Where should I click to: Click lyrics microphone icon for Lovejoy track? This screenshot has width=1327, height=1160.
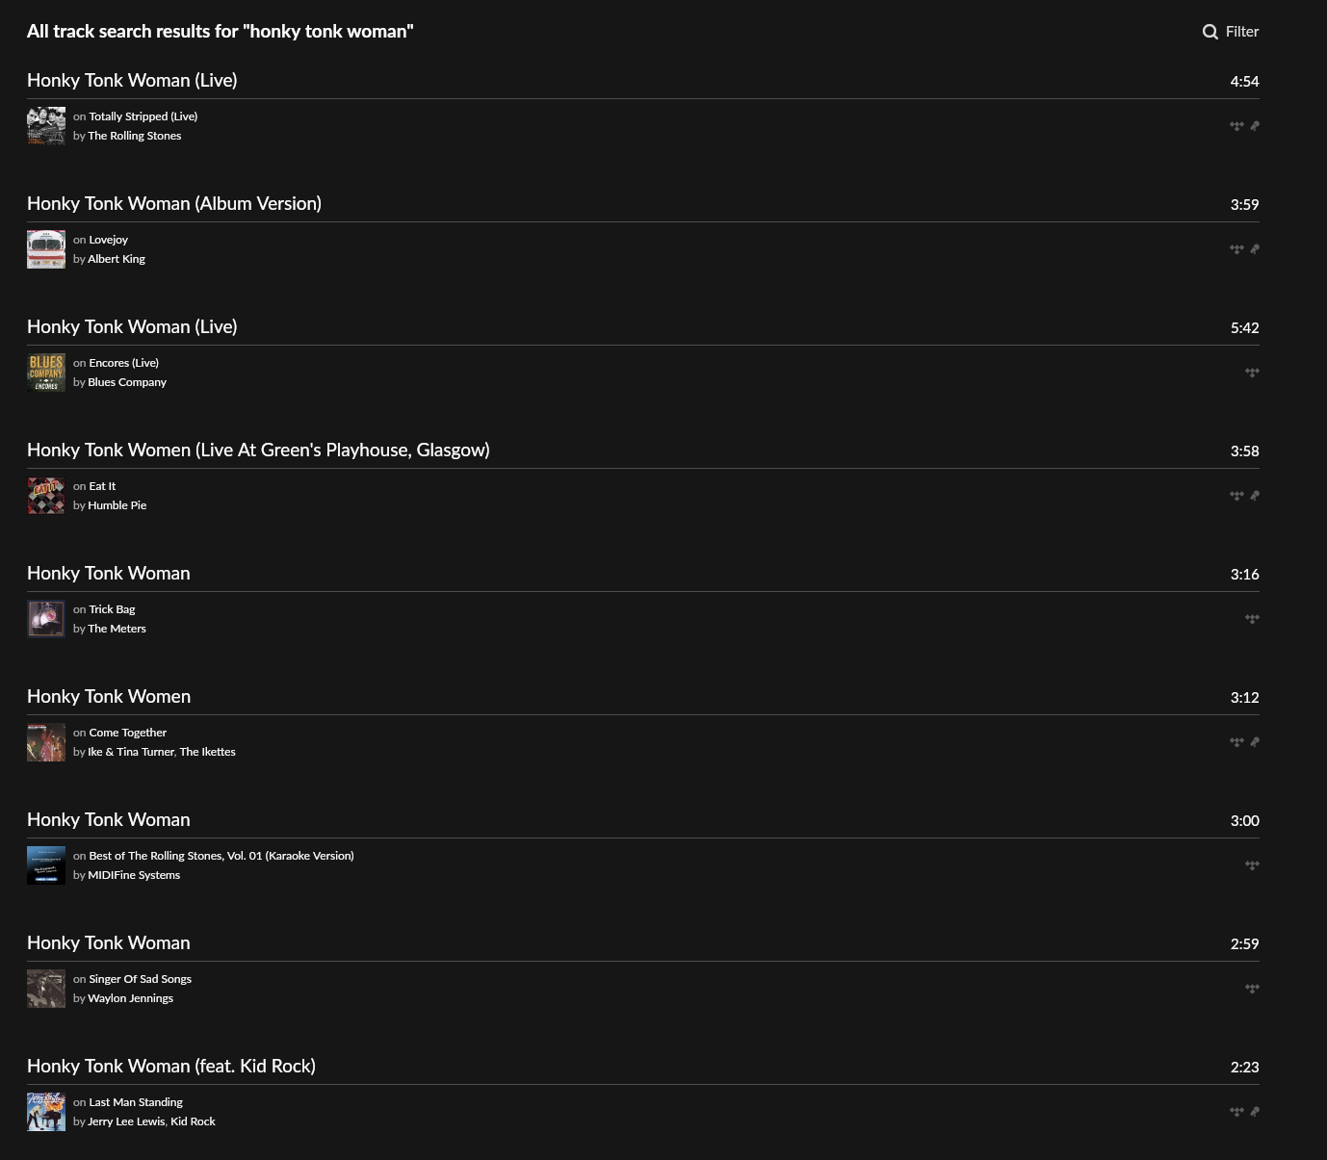point(1255,249)
